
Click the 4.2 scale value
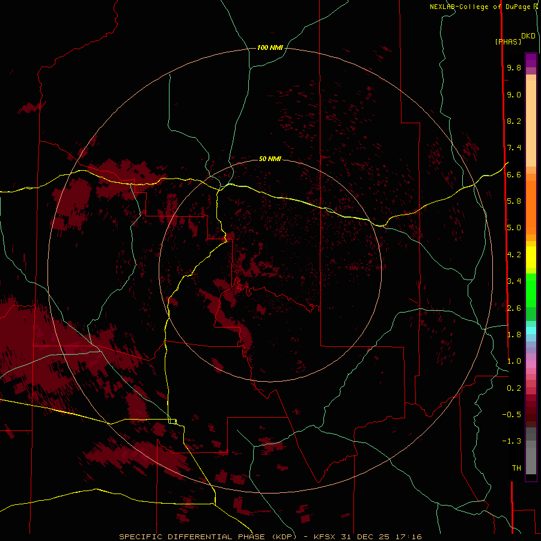pos(514,255)
